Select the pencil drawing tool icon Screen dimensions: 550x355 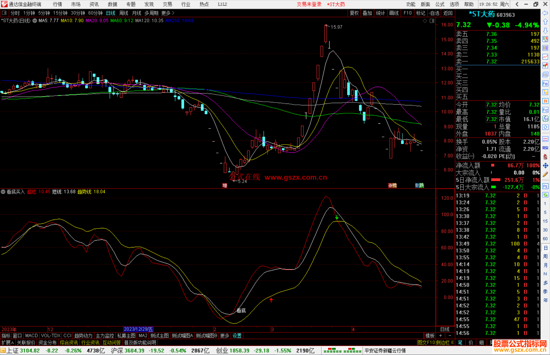pos(545,174)
